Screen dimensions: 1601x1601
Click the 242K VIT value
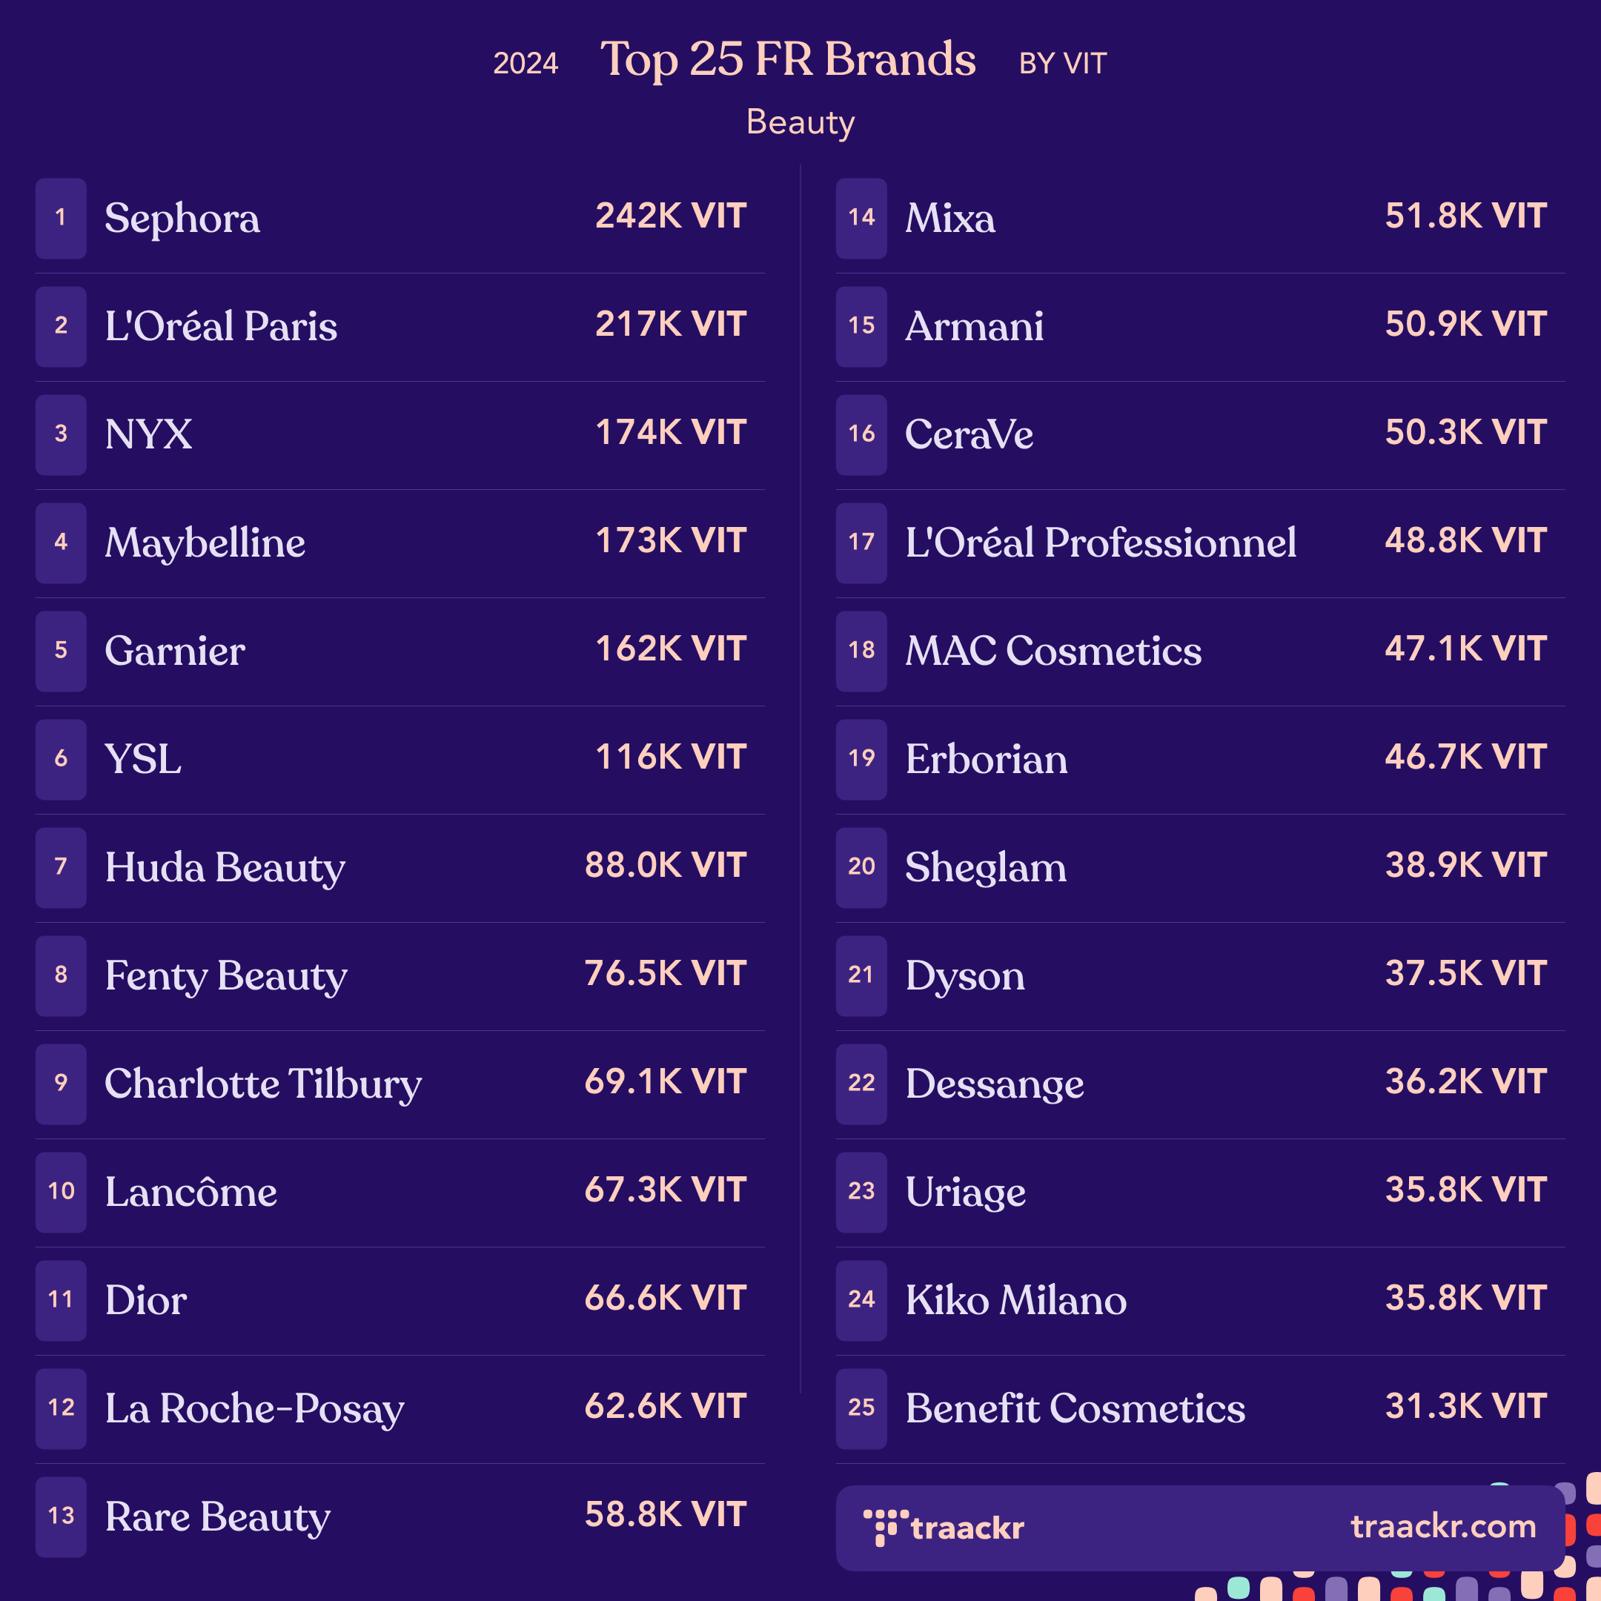pos(672,216)
